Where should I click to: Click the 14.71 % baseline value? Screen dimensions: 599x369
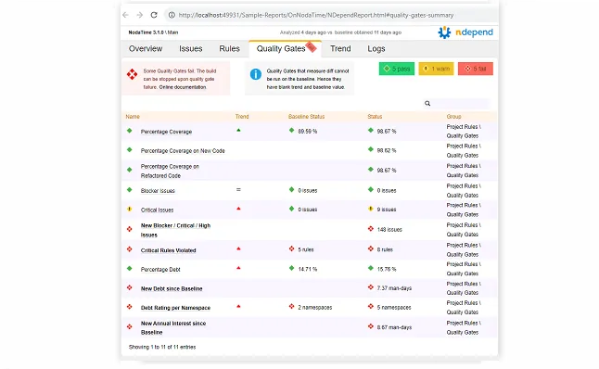coord(308,269)
